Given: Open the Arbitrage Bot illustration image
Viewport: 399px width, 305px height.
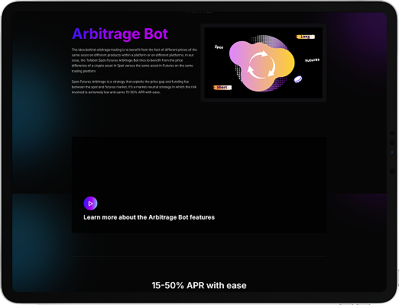Looking at the screenshot, I should [264, 63].
